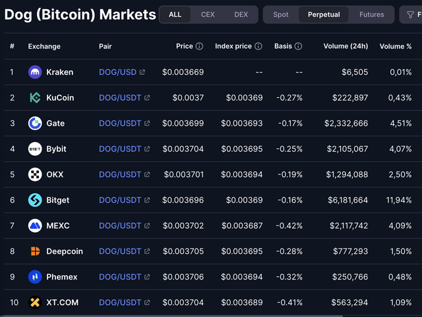Click Deepcoin exchange name
Viewport: 422px width, 317px height.
[65, 251]
